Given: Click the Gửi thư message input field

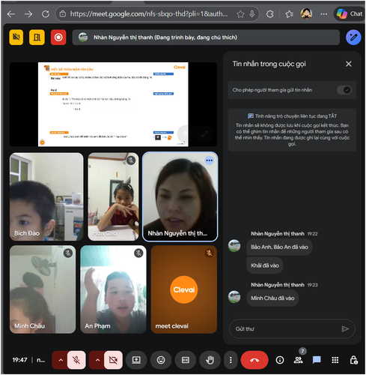Looking at the screenshot, I should click(287, 328).
